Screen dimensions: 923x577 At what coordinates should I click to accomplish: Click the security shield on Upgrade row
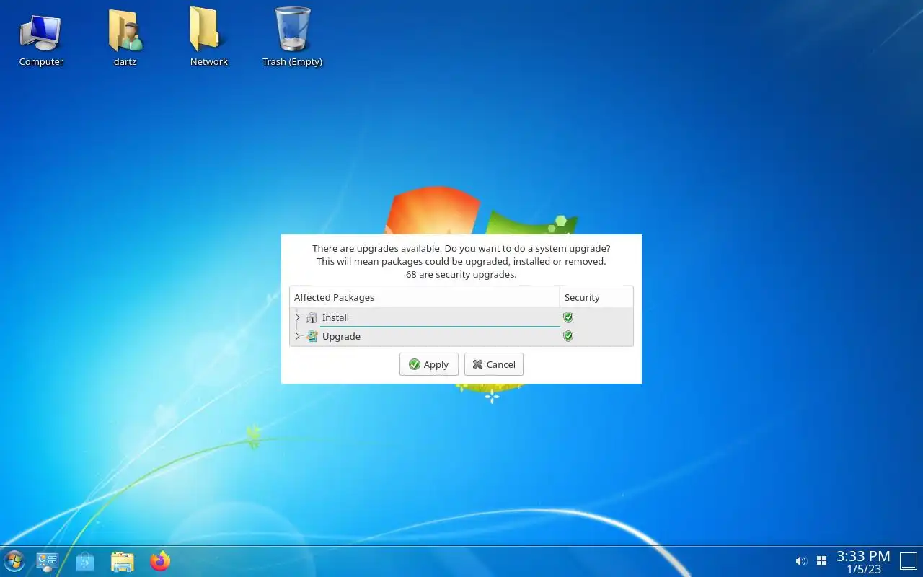568,336
